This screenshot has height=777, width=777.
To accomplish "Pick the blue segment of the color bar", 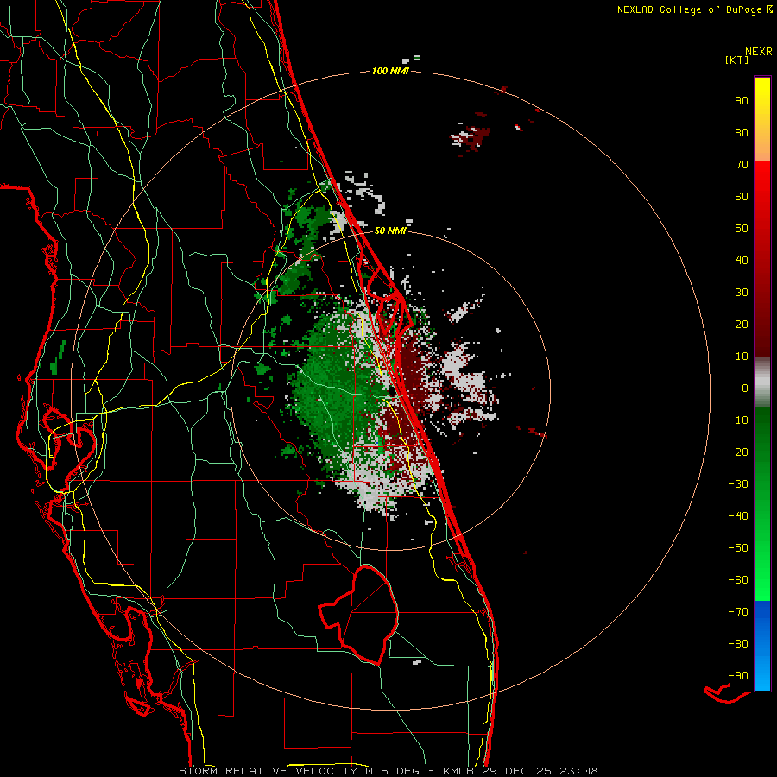I will pyautogui.click(x=762, y=646).
